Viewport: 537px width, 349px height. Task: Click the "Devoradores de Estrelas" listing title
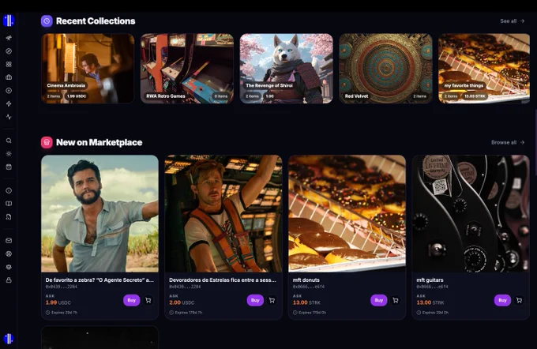click(223, 280)
